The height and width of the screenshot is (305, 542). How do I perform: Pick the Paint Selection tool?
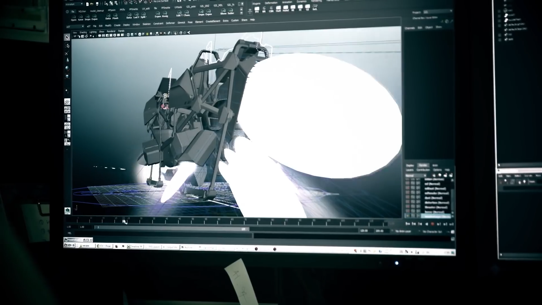pos(67,53)
